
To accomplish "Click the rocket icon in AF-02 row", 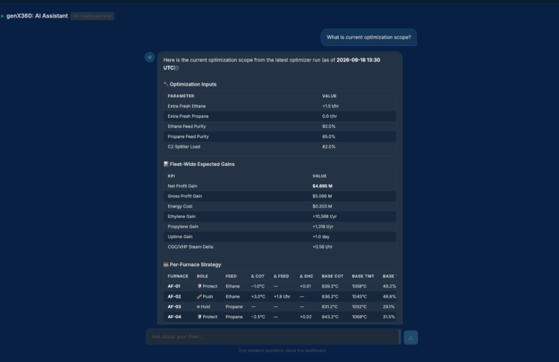I will (x=199, y=297).
